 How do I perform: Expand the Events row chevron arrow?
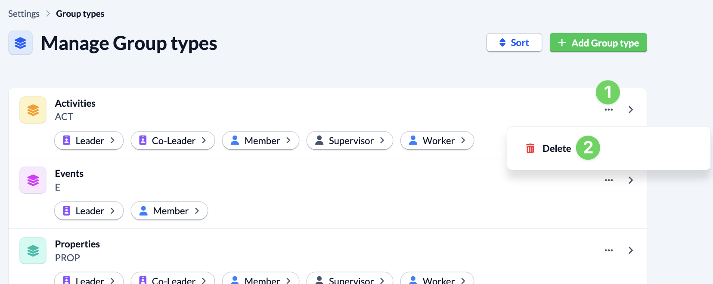coord(631,180)
